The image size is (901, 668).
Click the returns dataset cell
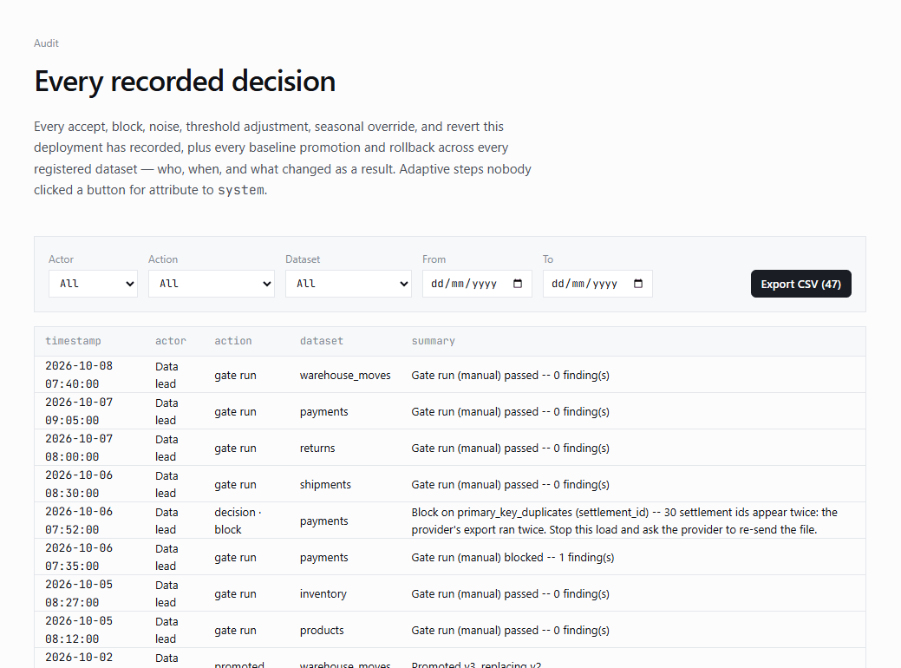(x=317, y=448)
